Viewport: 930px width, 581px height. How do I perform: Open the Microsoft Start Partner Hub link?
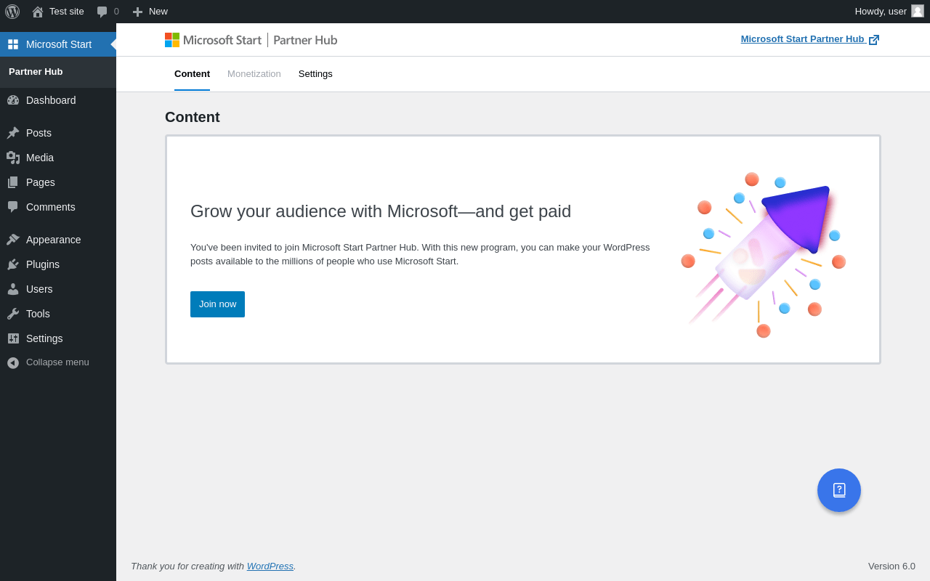point(809,39)
